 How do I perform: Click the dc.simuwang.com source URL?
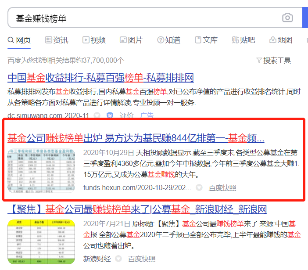pyautogui.click(x=48, y=115)
